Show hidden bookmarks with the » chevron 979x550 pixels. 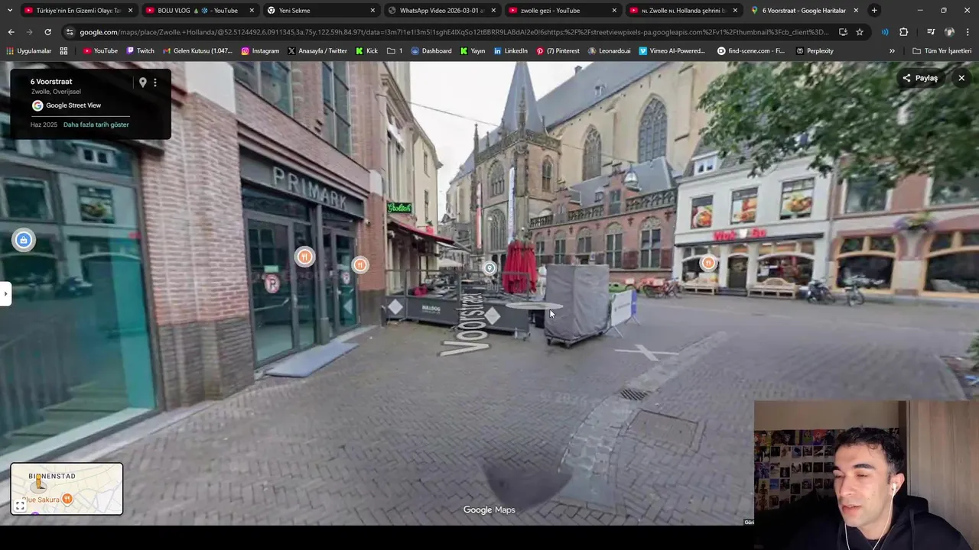892,51
